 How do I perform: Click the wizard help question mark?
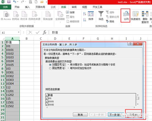(130, 44)
